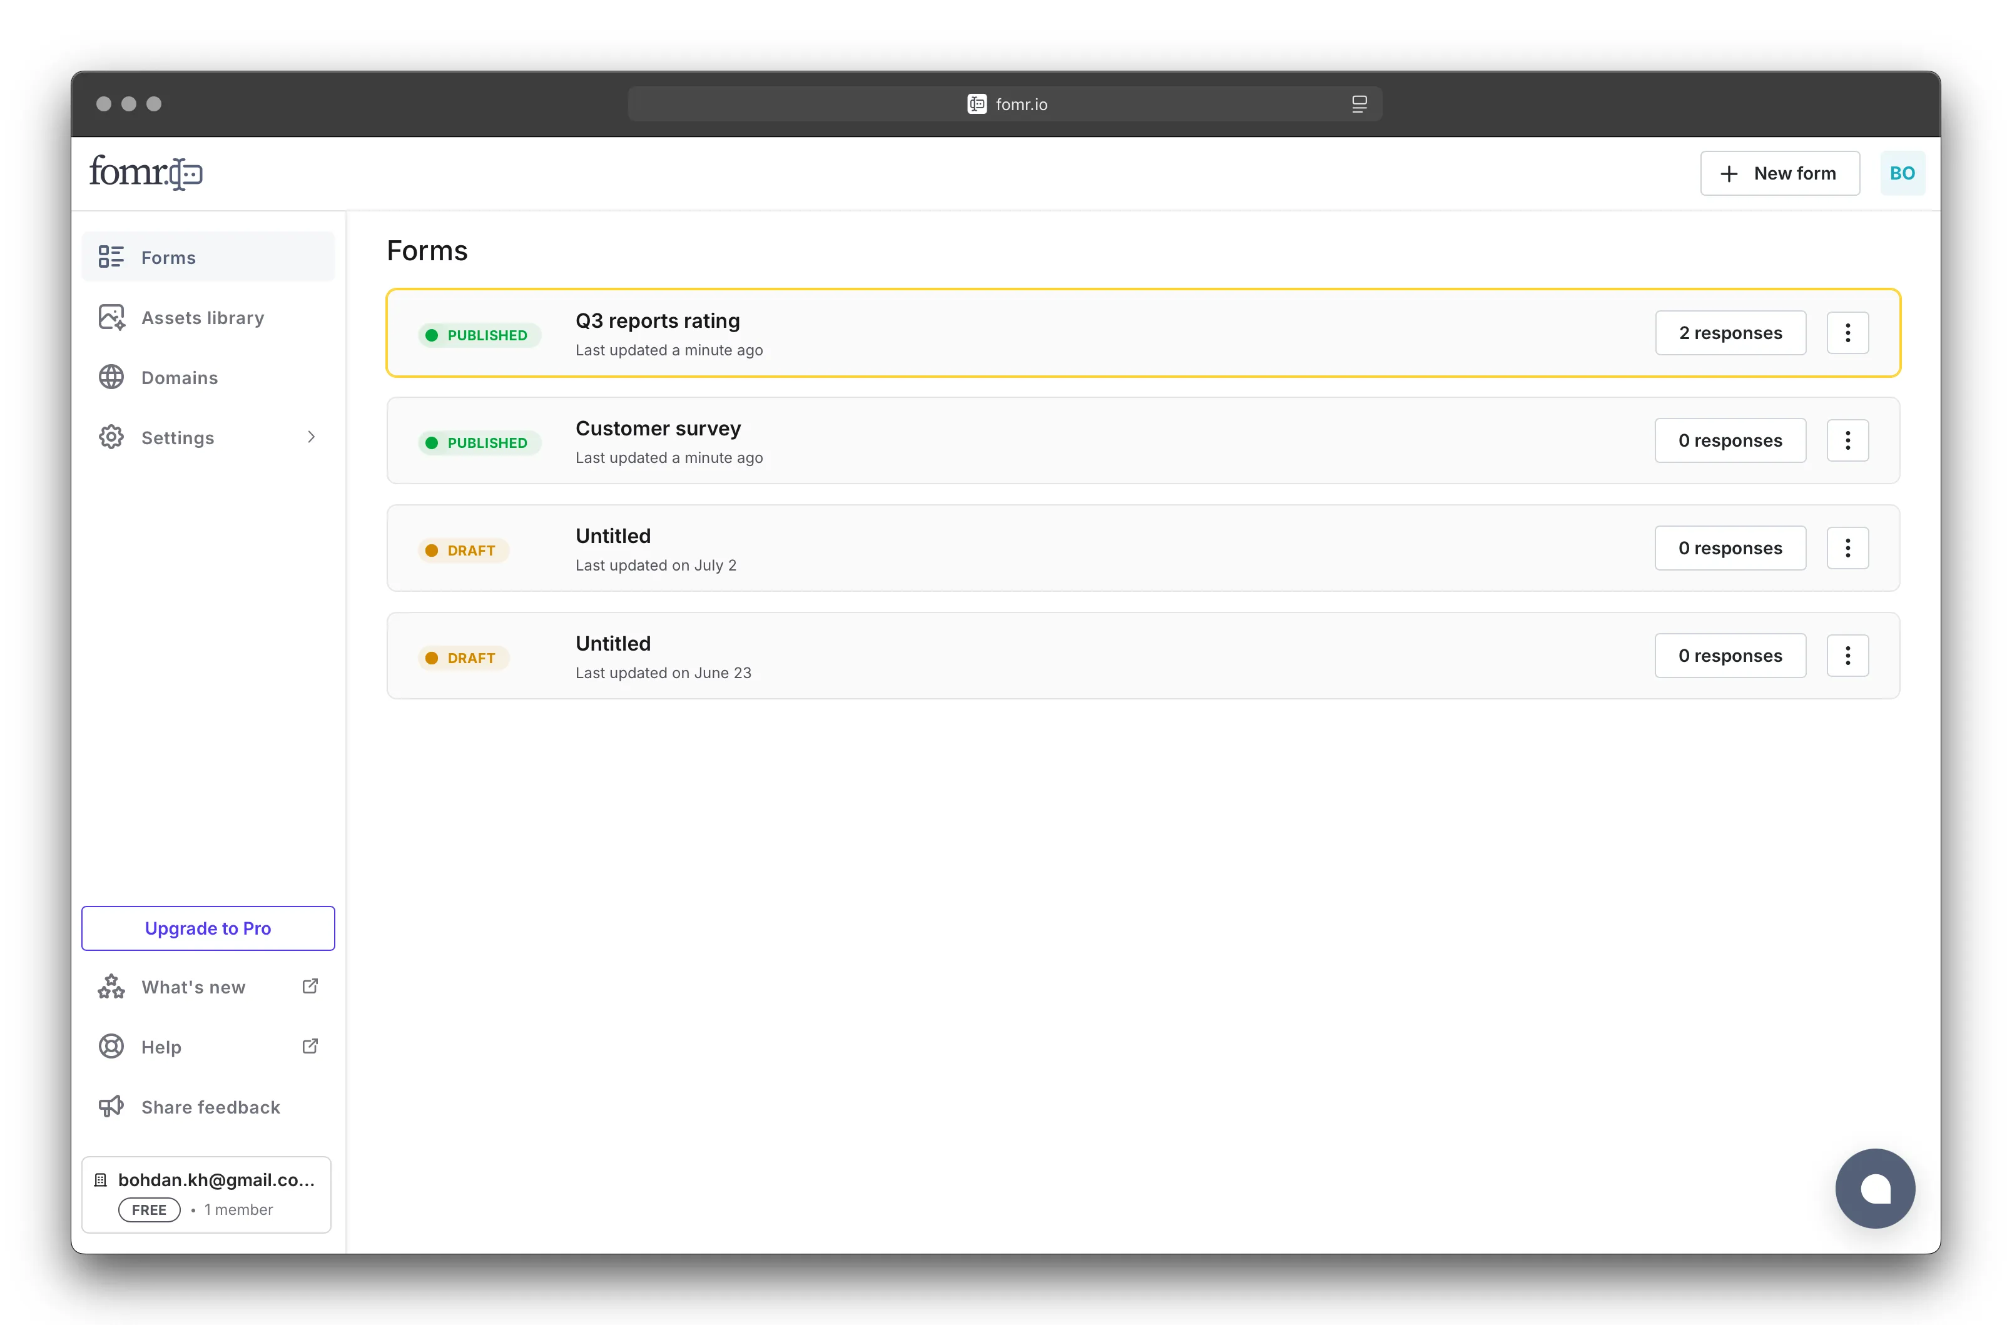
Task: Open Settings via the gear icon
Action: [111, 437]
